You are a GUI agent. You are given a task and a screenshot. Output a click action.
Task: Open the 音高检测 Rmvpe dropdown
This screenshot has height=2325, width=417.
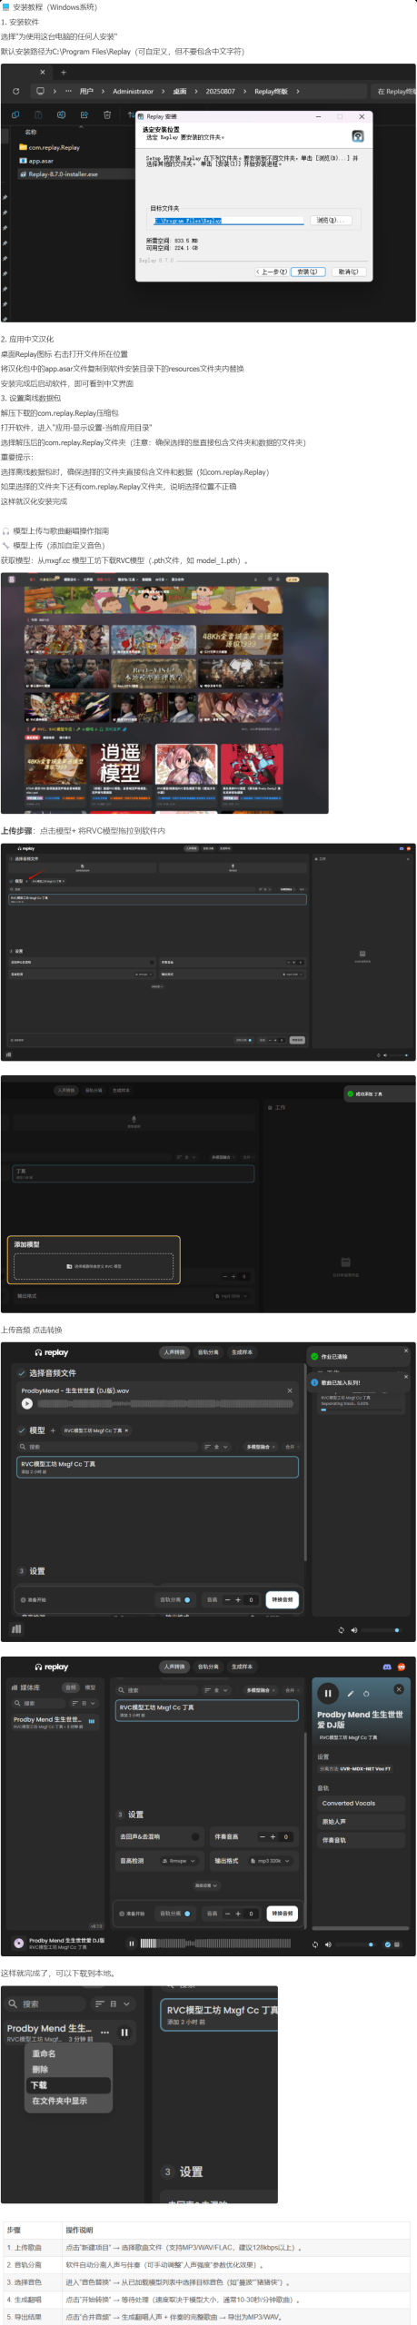180,1861
